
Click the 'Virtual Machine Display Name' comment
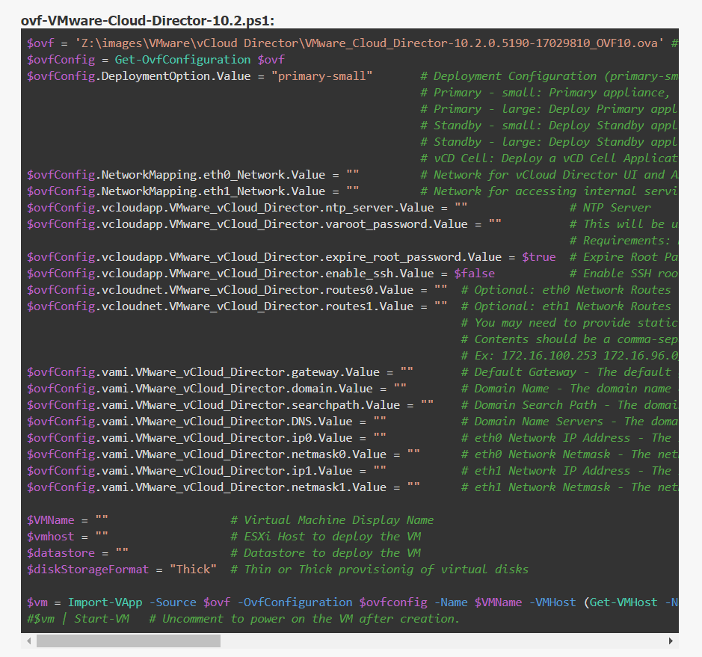point(332,520)
